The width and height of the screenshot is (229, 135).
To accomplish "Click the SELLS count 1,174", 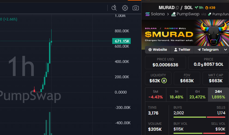I will pyautogui.click(x=221, y=113).
